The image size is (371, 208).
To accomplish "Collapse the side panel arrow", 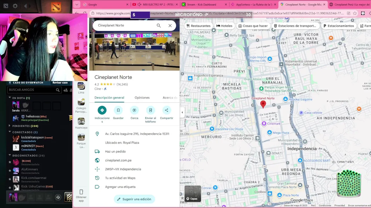I will point(182,112).
